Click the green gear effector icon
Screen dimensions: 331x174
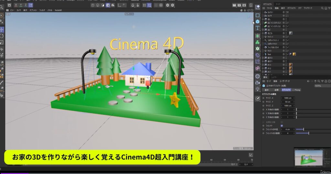[258, 49]
